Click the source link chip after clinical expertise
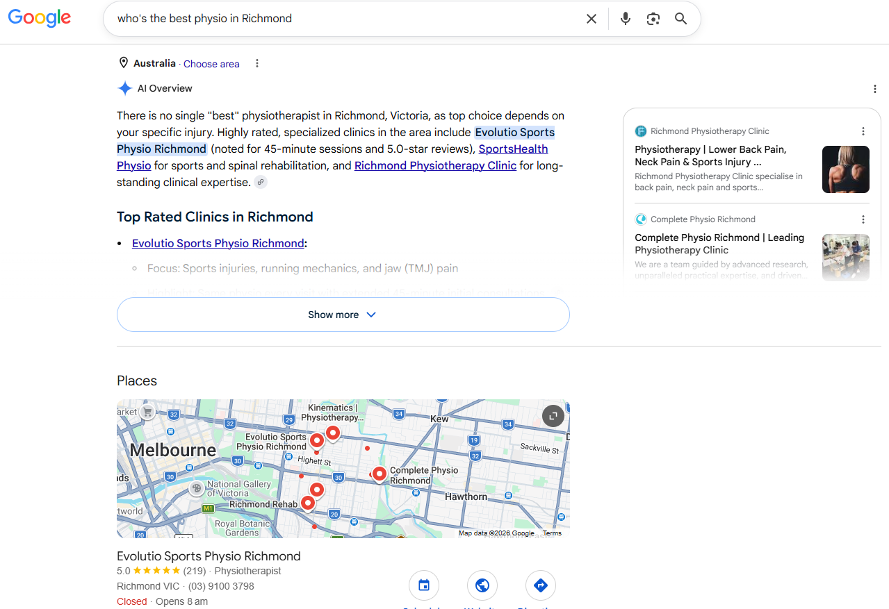The height and width of the screenshot is (609, 889). point(261,182)
